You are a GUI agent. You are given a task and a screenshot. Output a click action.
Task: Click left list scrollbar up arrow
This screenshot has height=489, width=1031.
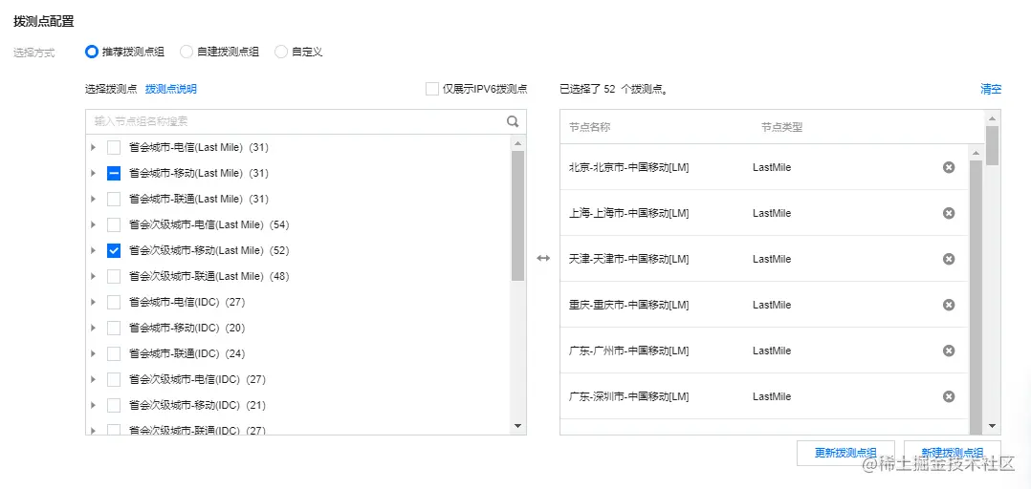[517, 143]
